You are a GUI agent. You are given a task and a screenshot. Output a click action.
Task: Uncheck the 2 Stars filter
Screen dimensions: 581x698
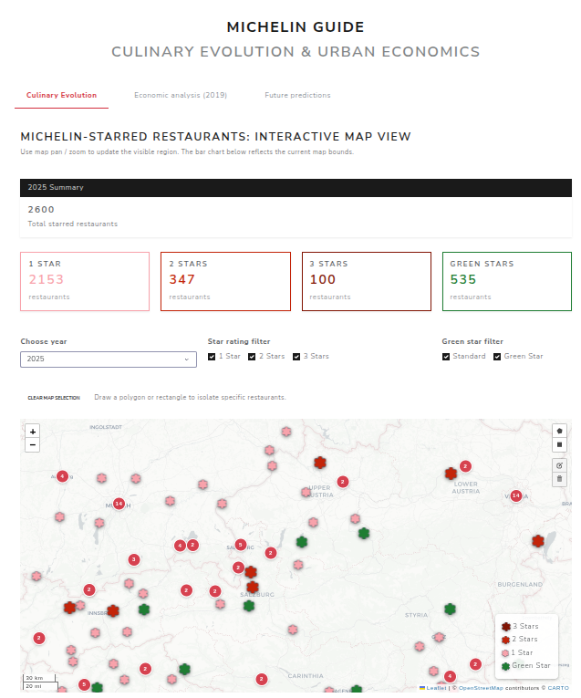pos(252,357)
